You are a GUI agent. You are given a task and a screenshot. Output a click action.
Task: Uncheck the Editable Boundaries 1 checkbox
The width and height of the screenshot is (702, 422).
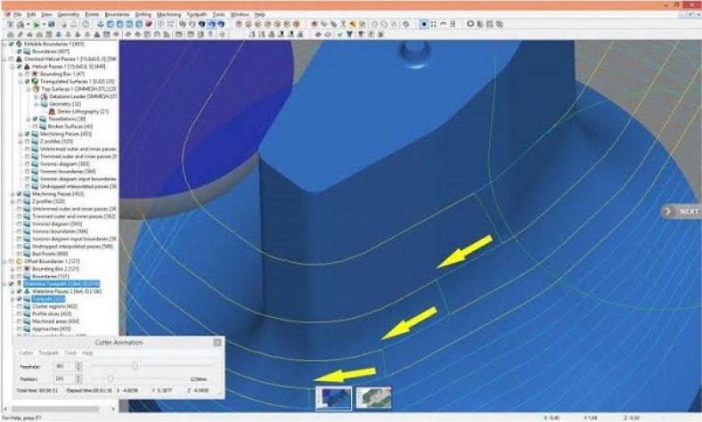12,45
